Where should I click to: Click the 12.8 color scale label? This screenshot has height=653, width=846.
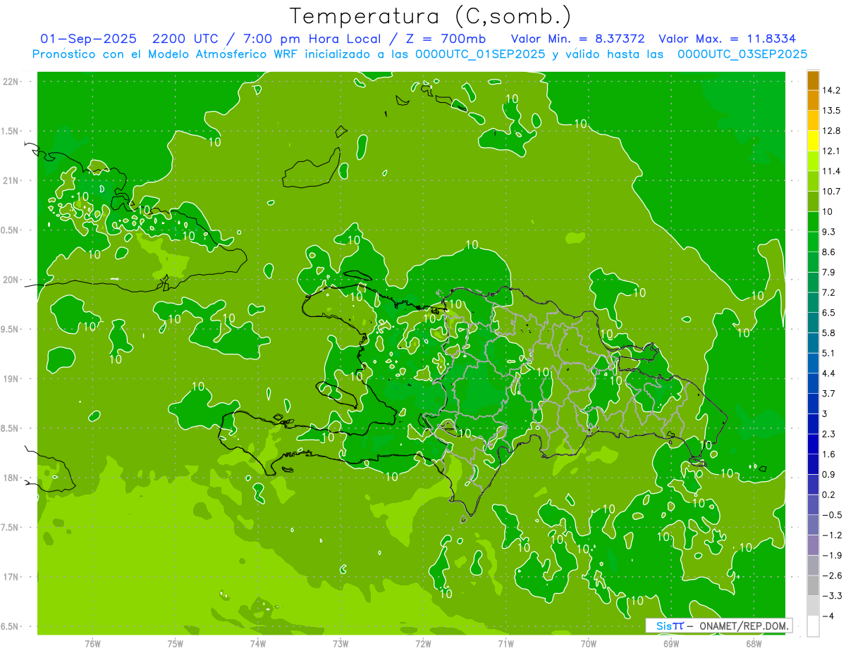click(831, 131)
